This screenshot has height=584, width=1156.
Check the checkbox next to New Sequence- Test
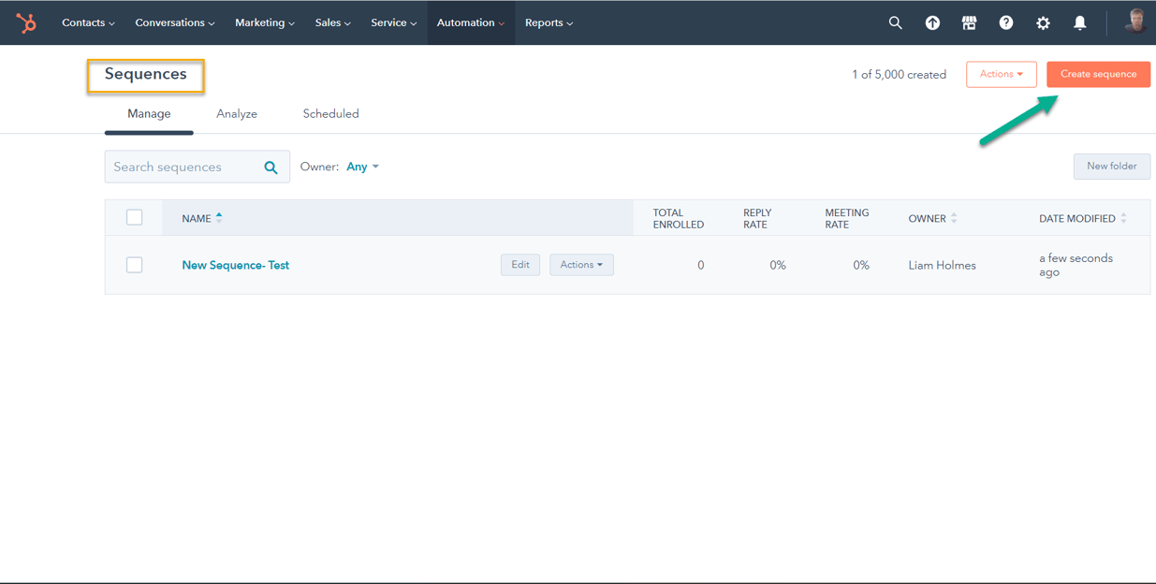(134, 264)
